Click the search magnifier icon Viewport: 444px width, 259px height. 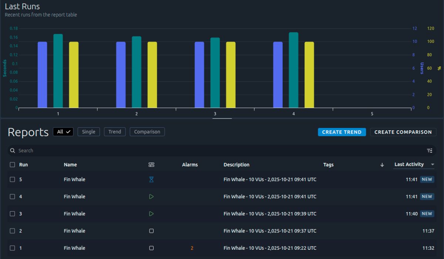(13, 151)
